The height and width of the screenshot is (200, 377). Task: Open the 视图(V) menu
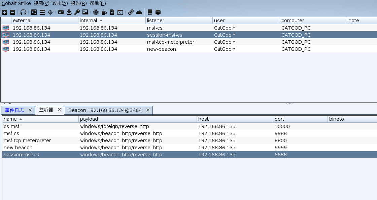41,3
